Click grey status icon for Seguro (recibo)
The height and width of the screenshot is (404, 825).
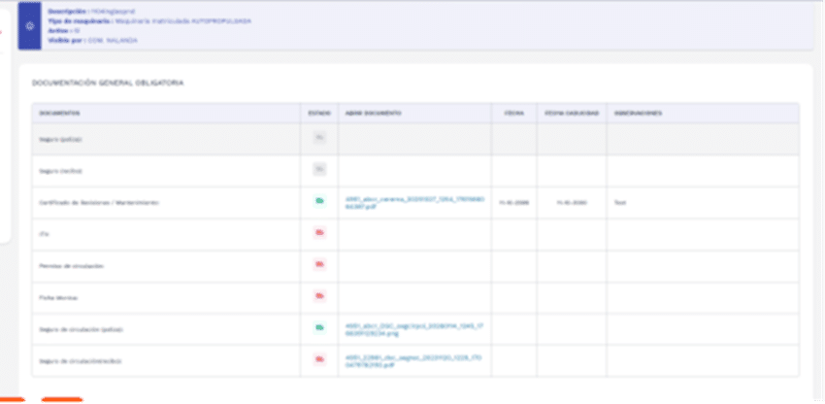(318, 170)
